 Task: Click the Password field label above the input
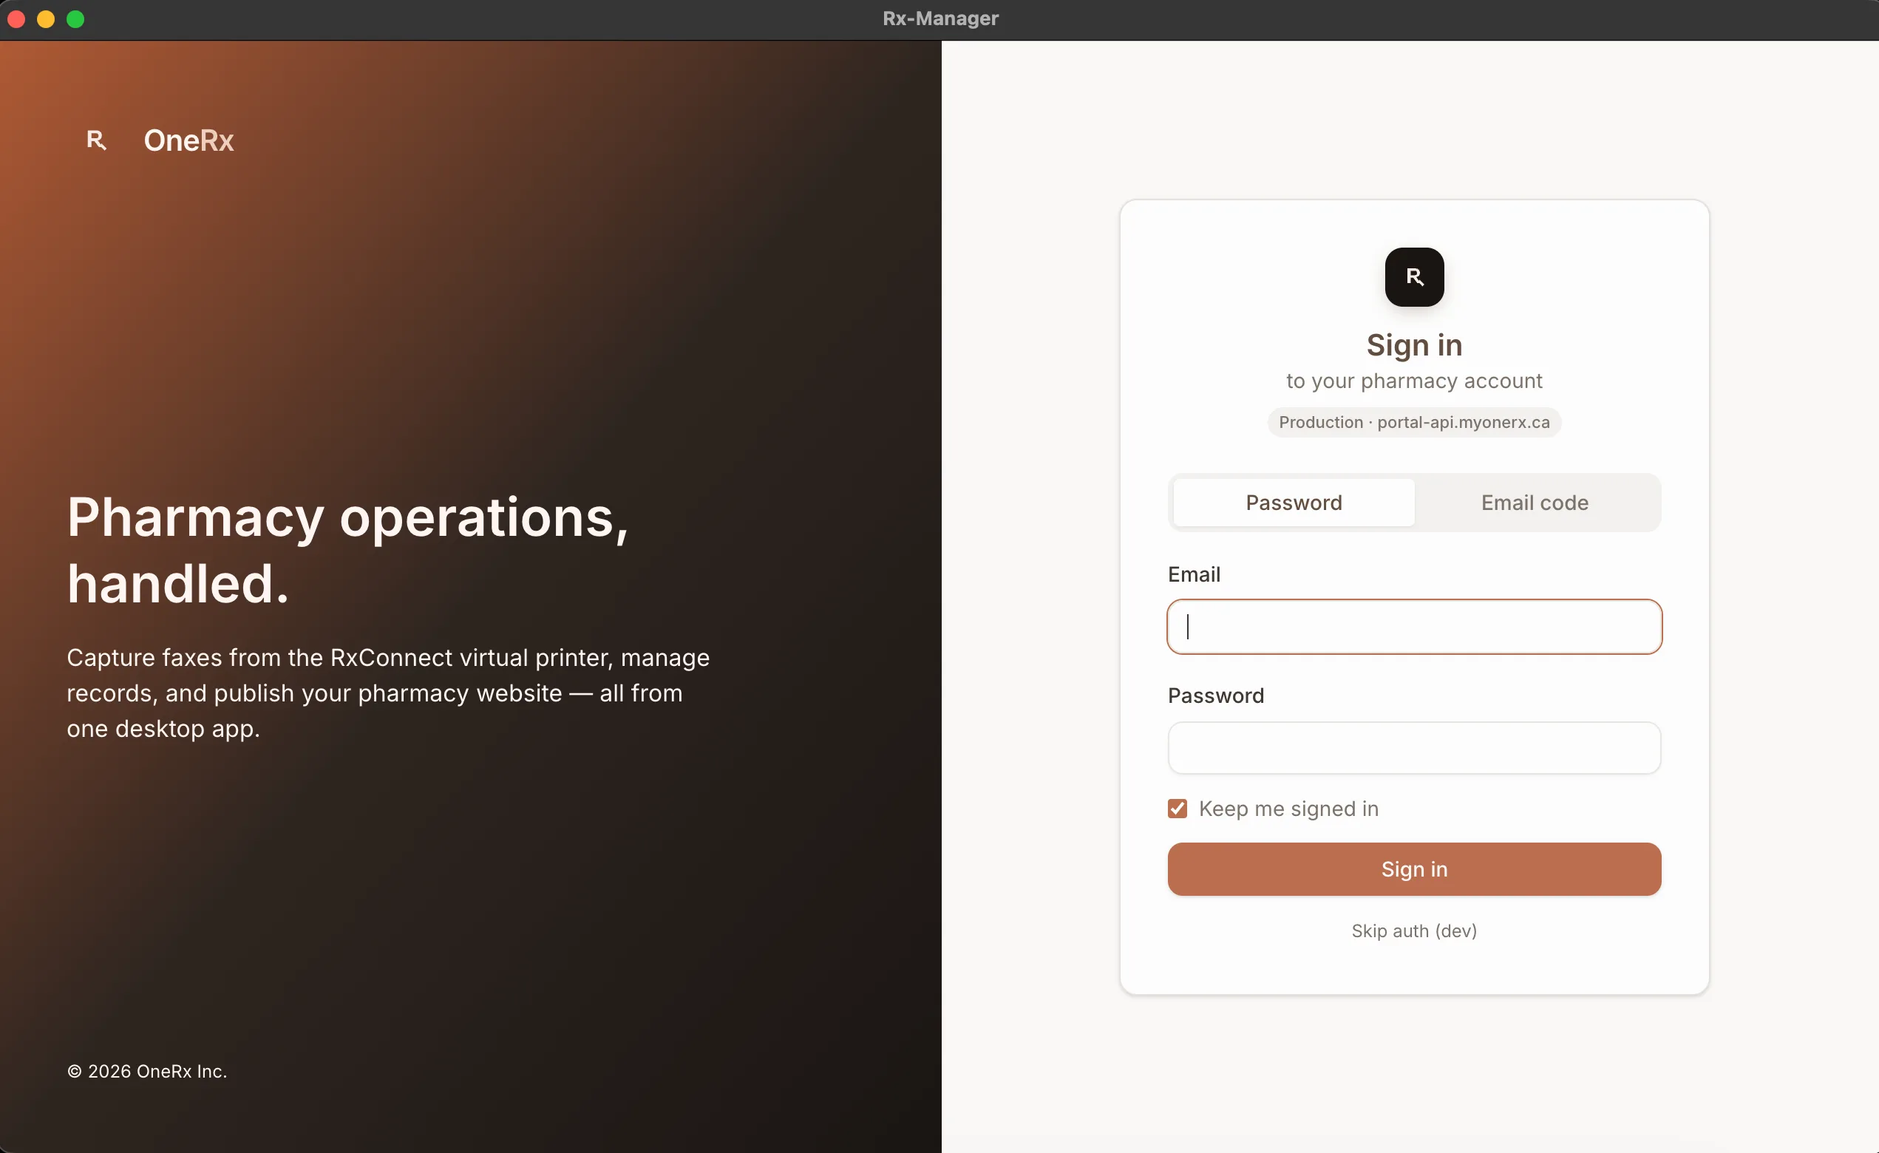pos(1215,695)
